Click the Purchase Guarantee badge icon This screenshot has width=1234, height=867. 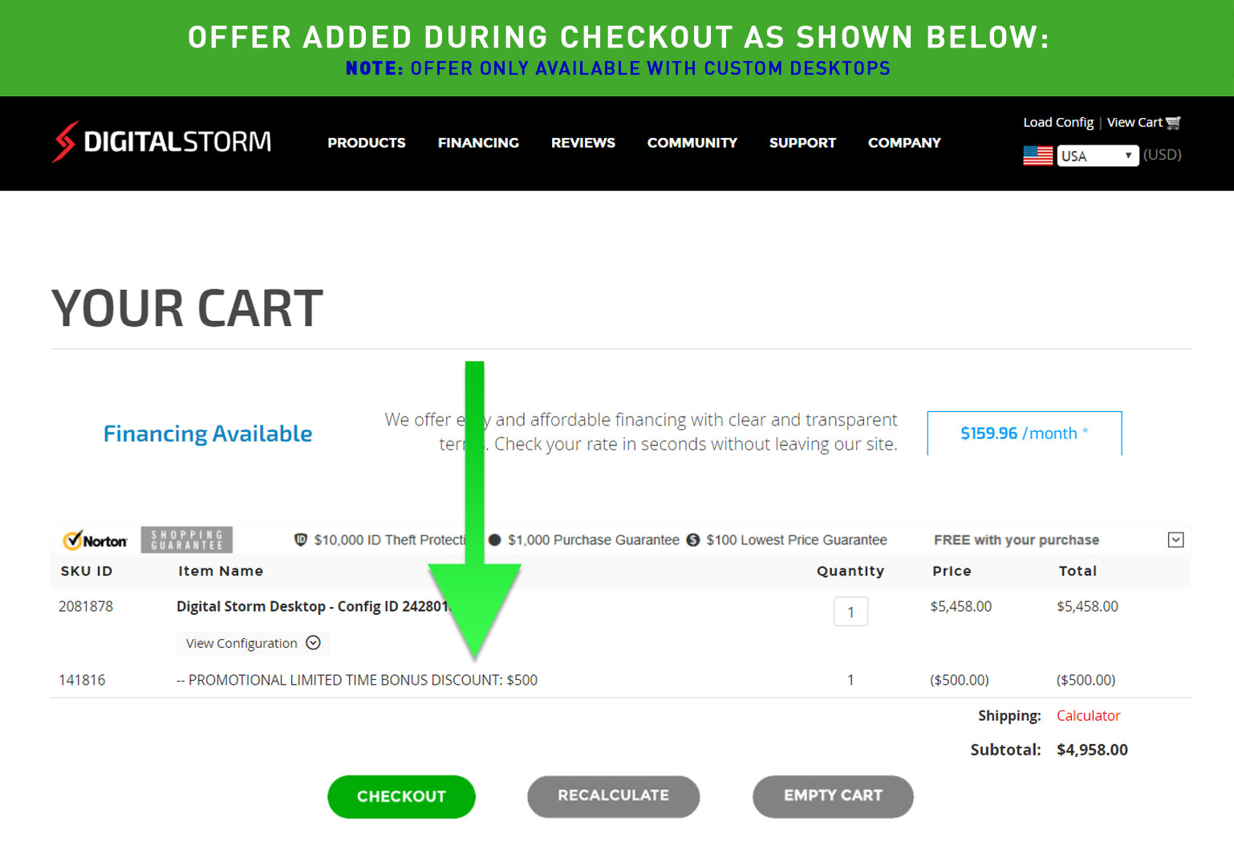click(495, 540)
